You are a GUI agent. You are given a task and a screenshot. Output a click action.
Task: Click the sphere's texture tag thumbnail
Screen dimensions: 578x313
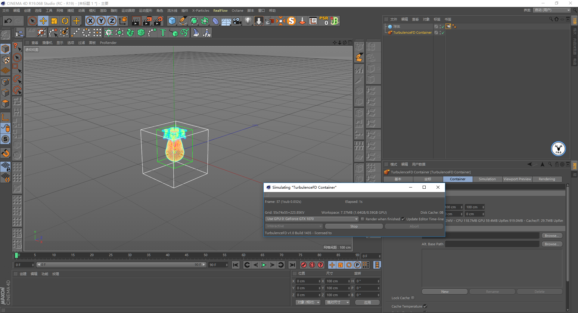click(448, 26)
